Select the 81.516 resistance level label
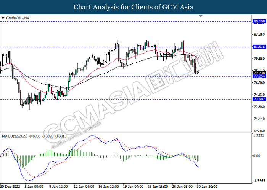The image size is (267, 190). pos(259,47)
